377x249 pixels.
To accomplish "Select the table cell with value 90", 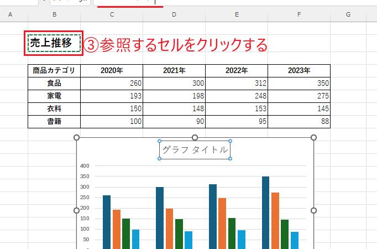I will click(x=174, y=122).
